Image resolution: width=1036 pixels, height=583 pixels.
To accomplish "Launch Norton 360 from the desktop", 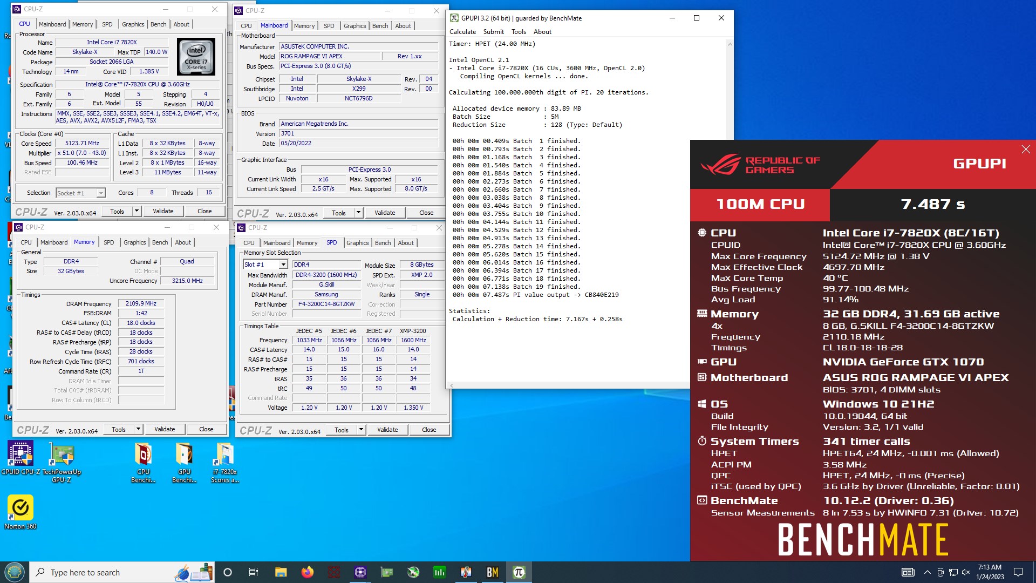I will pos(21,512).
